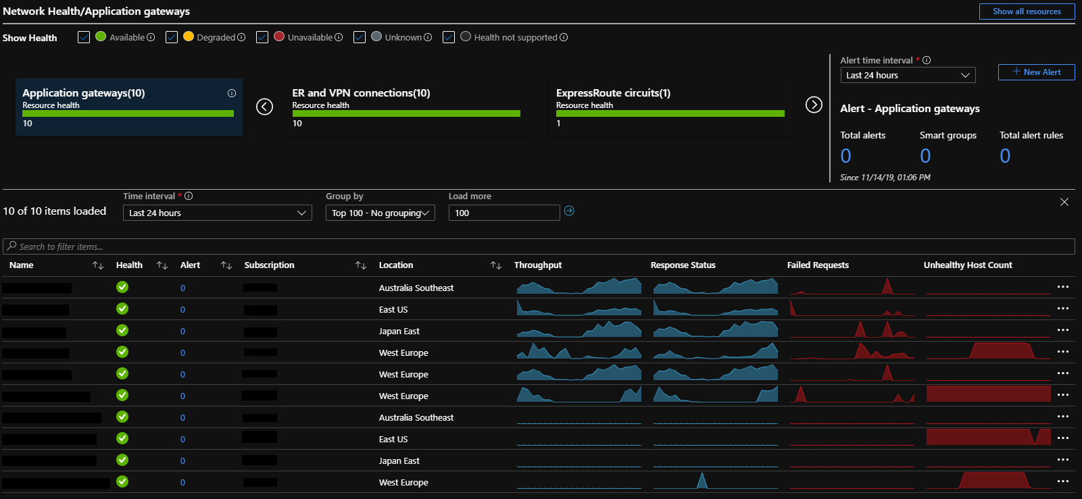Select the ER and VPN connections card
Image resolution: width=1082 pixels, height=499 pixels.
406,107
